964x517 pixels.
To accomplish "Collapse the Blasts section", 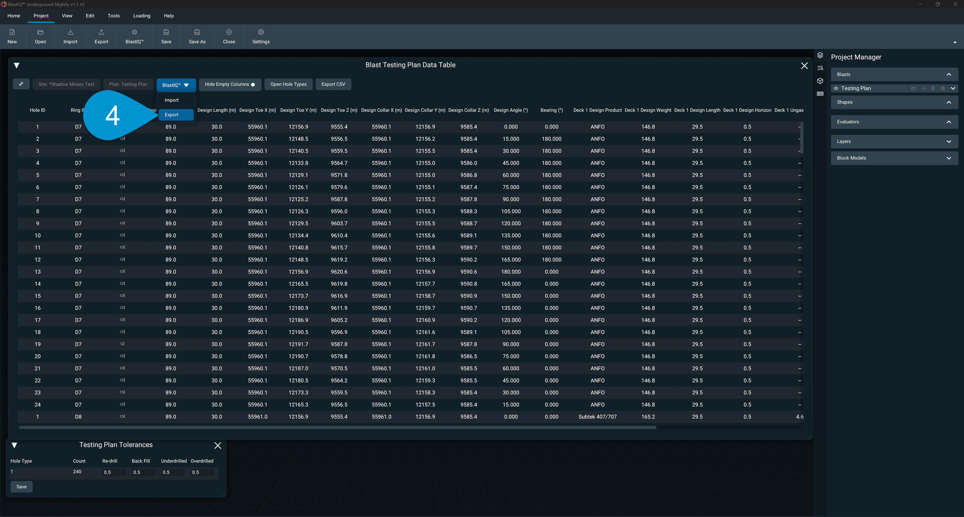I will point(949,75).
